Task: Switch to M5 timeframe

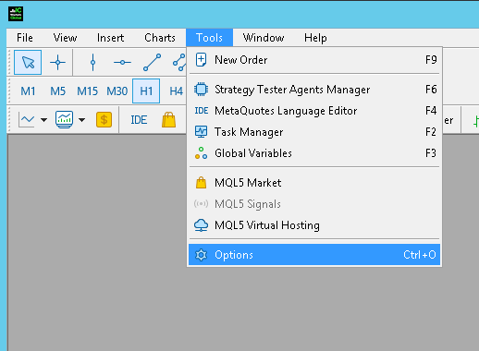Action: coord(57,91)
